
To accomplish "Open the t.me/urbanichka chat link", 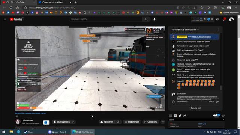I will point(201,37).
